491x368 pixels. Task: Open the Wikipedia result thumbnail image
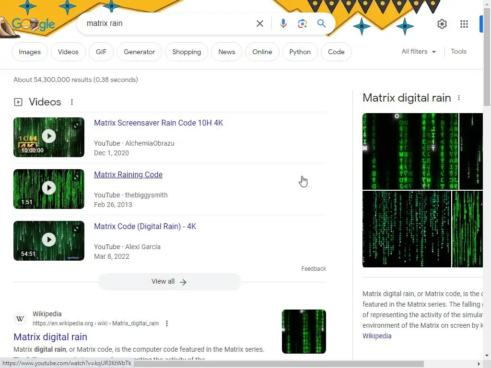tap(304, 332)
